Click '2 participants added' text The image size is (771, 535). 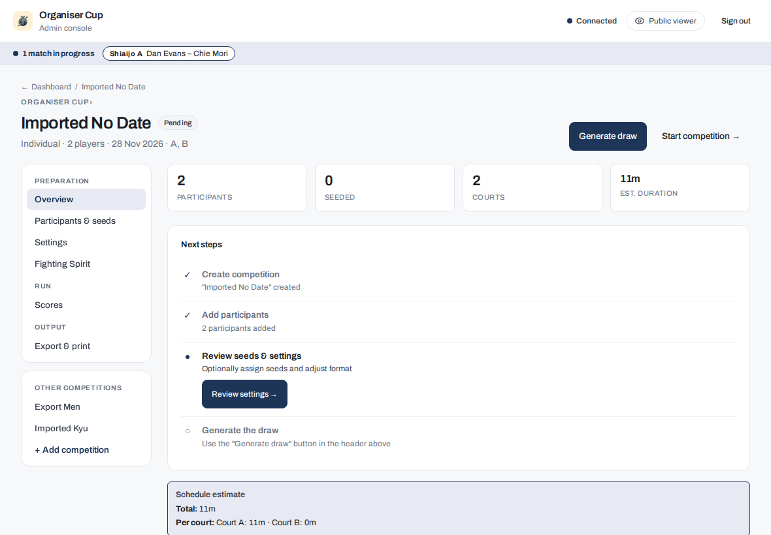point(238,328)
